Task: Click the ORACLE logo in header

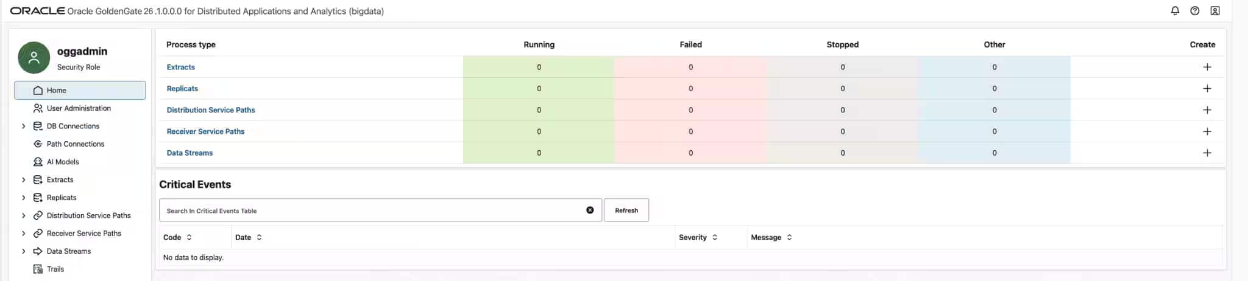Action: [37, 11]
